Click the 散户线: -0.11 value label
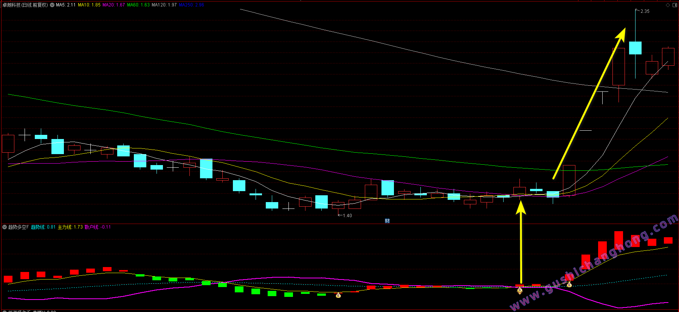679x312 pixels. click(x=98, y=227)
